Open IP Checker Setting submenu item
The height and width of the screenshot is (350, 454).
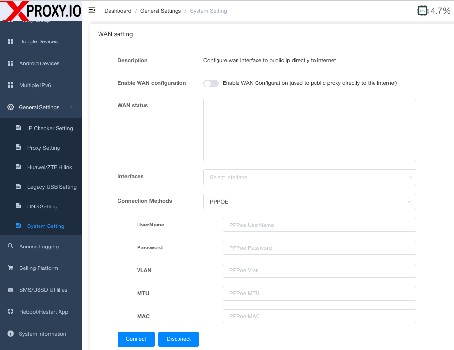tap(41, 128)
